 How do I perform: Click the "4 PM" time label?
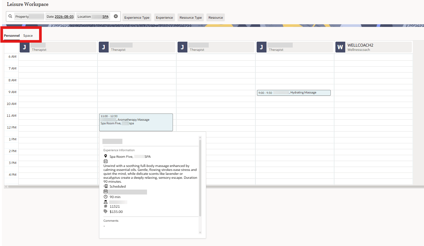(x=12, y=175)
